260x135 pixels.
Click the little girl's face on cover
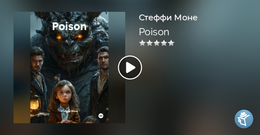(x=64, y=95)
